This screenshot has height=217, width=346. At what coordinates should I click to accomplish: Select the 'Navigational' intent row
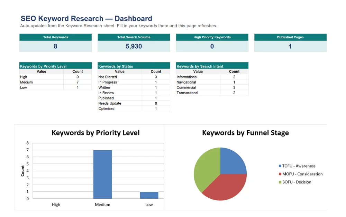(x=212, y=82)
